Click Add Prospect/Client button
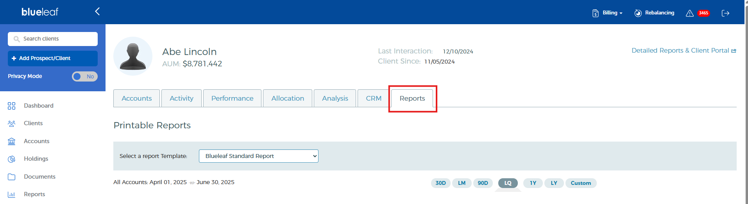 53,59
